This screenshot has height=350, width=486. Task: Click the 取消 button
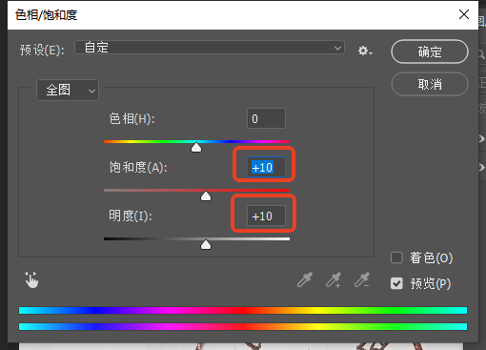pos(430,84)
